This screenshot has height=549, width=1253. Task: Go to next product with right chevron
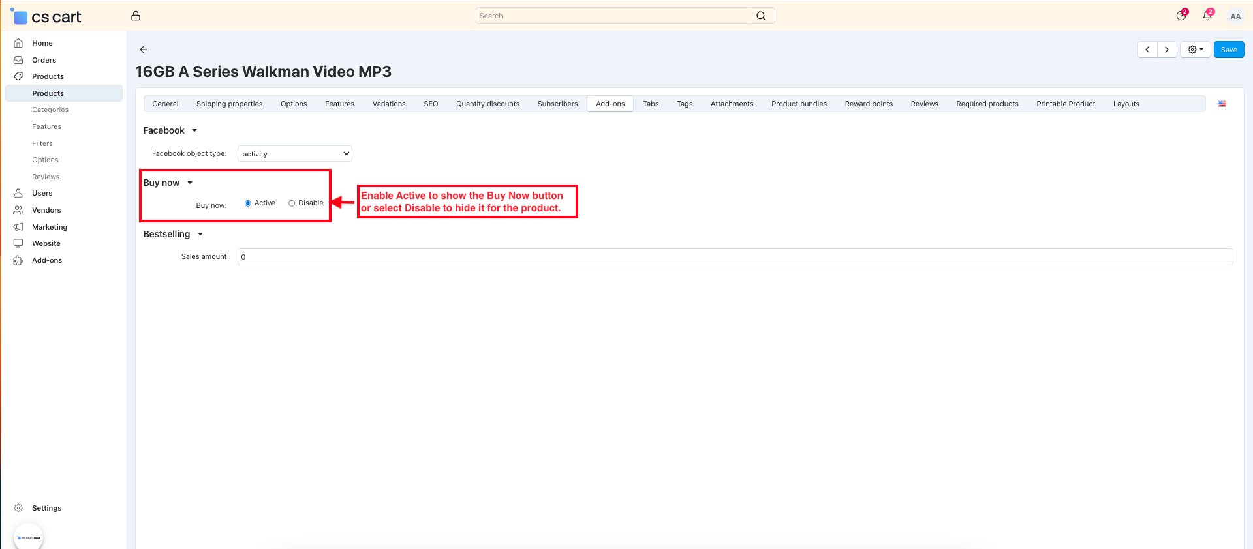1167,50
